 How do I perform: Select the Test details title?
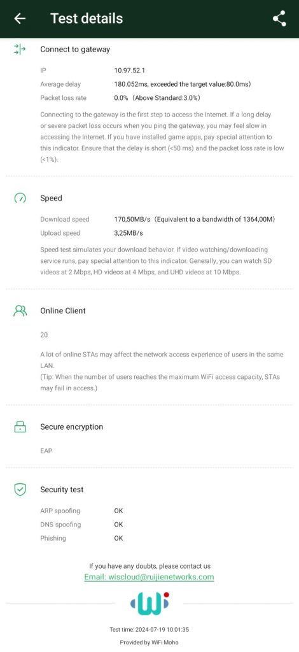click(x=87, y=18)
